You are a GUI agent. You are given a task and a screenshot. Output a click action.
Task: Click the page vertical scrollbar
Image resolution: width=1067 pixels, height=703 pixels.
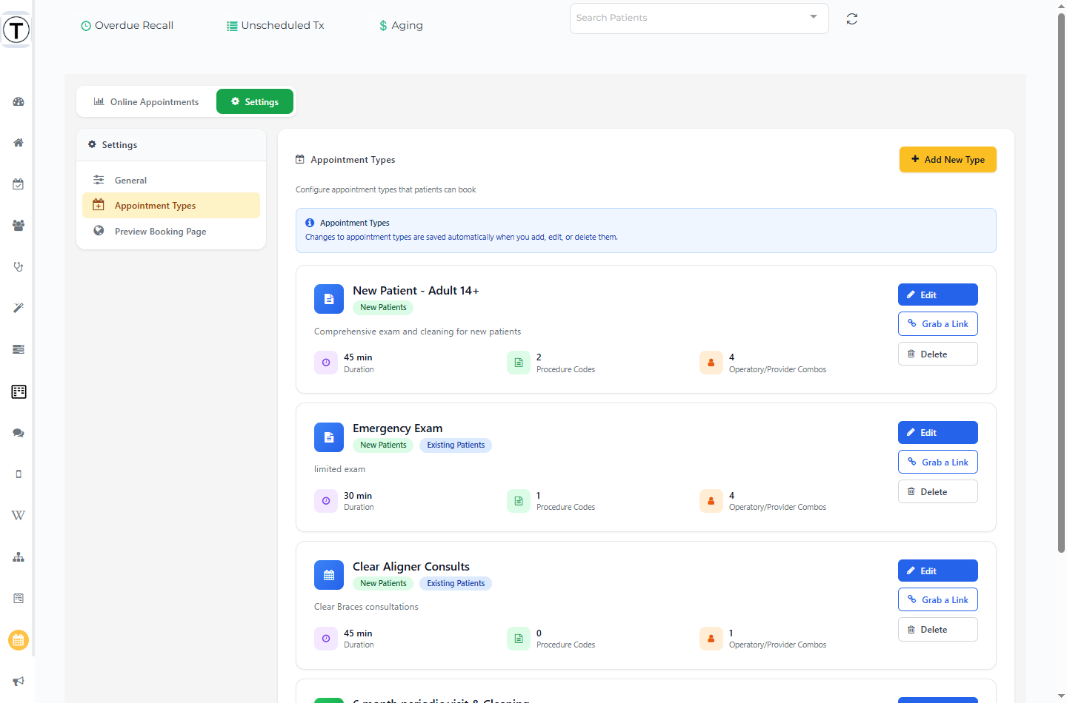point(1061,281)
